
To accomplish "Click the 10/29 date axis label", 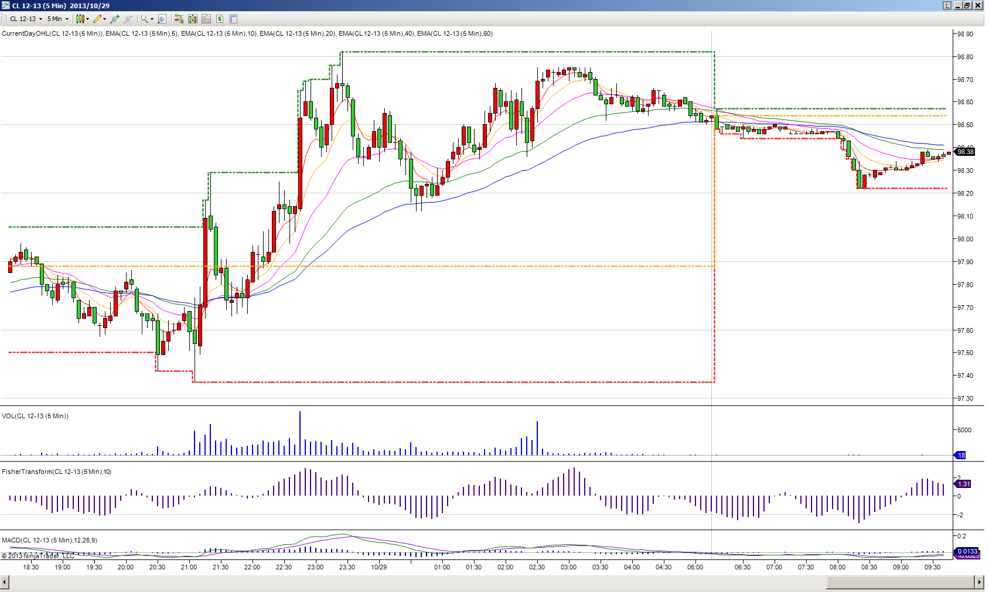I will pos(379,567).
